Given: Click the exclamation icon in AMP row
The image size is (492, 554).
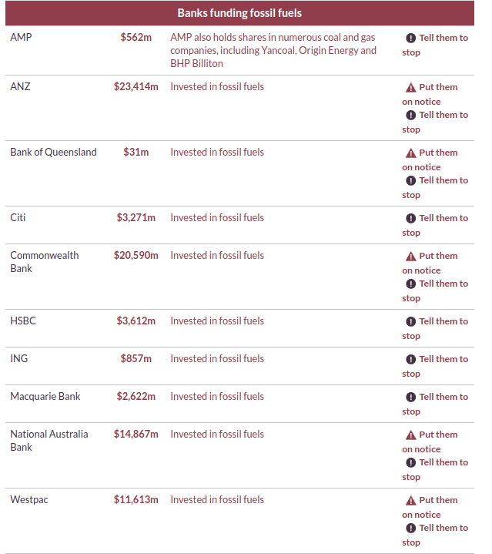Looking at the screenshot, I should [411, 38].
